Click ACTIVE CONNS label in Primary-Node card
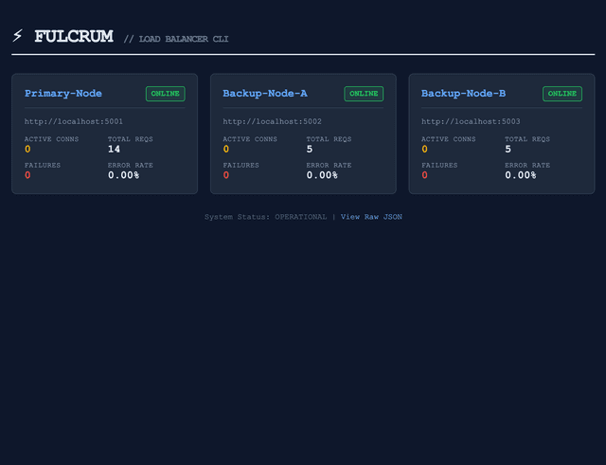The image size is (606, 465). (x=51, y=139)
